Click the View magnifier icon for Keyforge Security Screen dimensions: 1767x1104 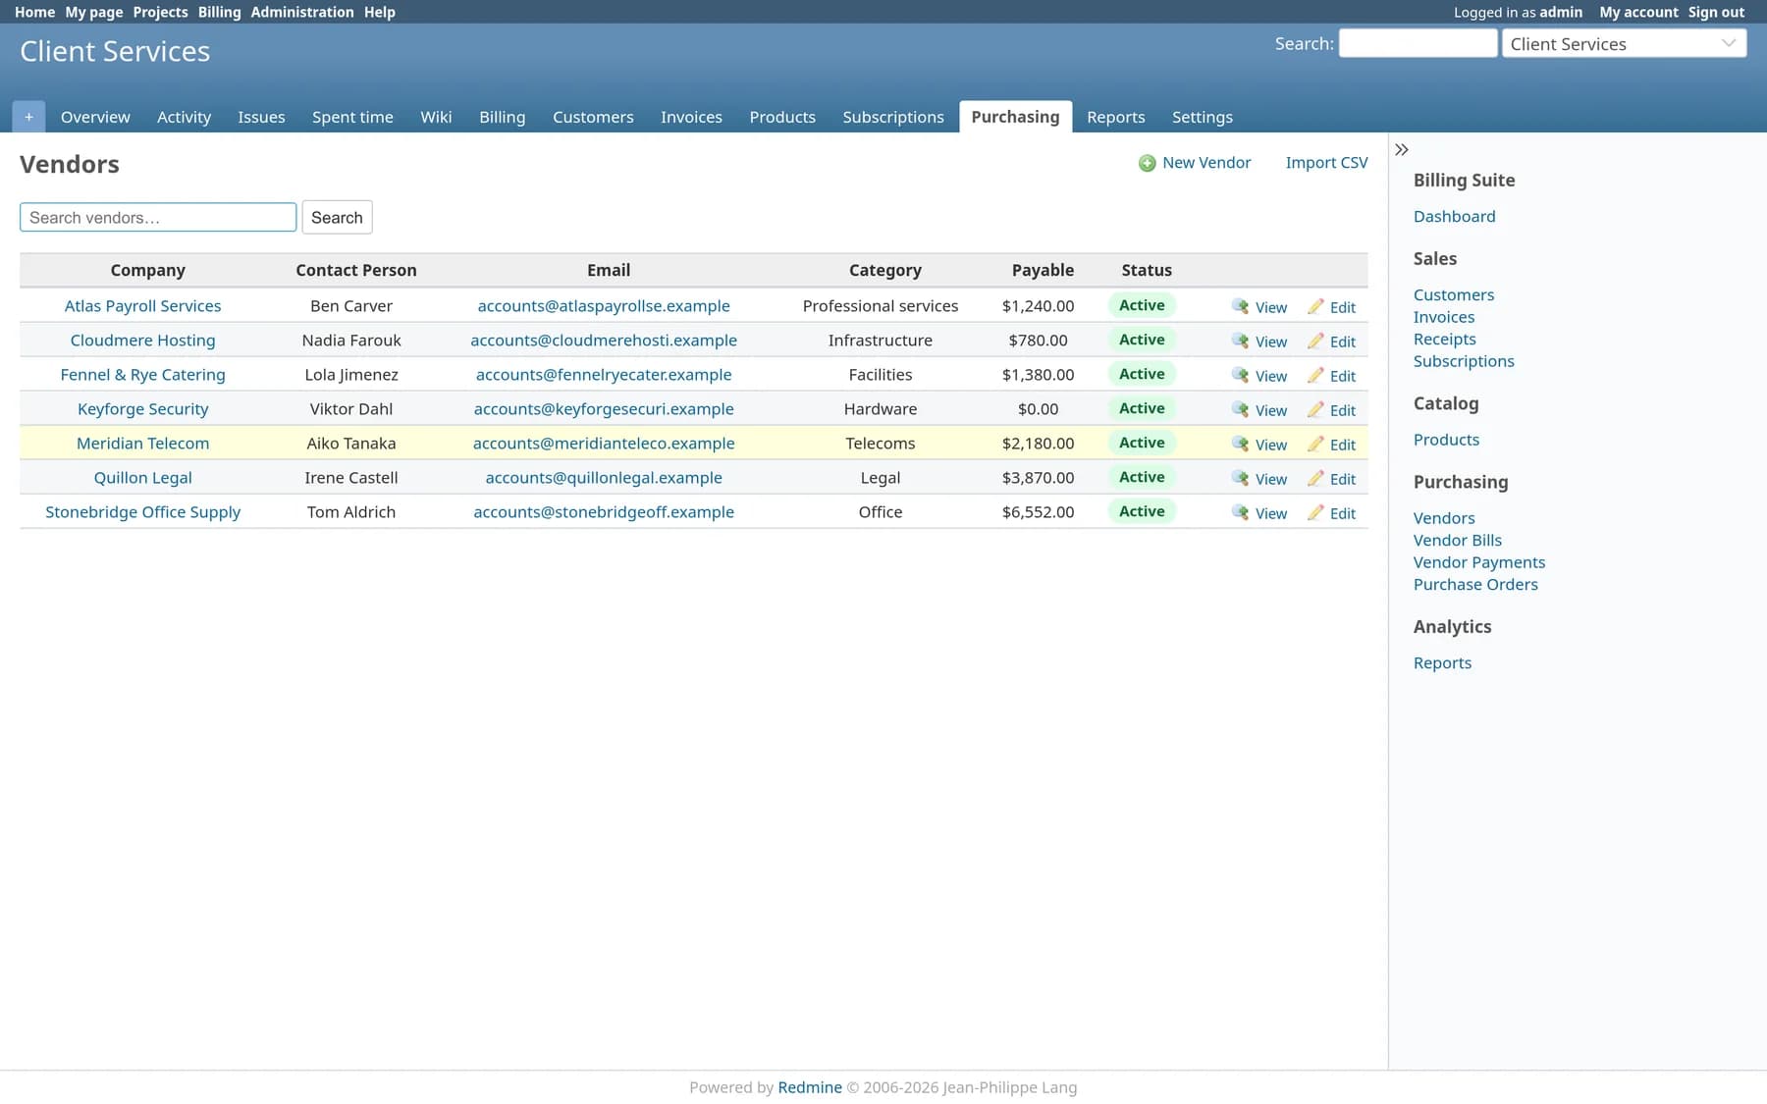pyautogui.click(x=1241, y=409)
